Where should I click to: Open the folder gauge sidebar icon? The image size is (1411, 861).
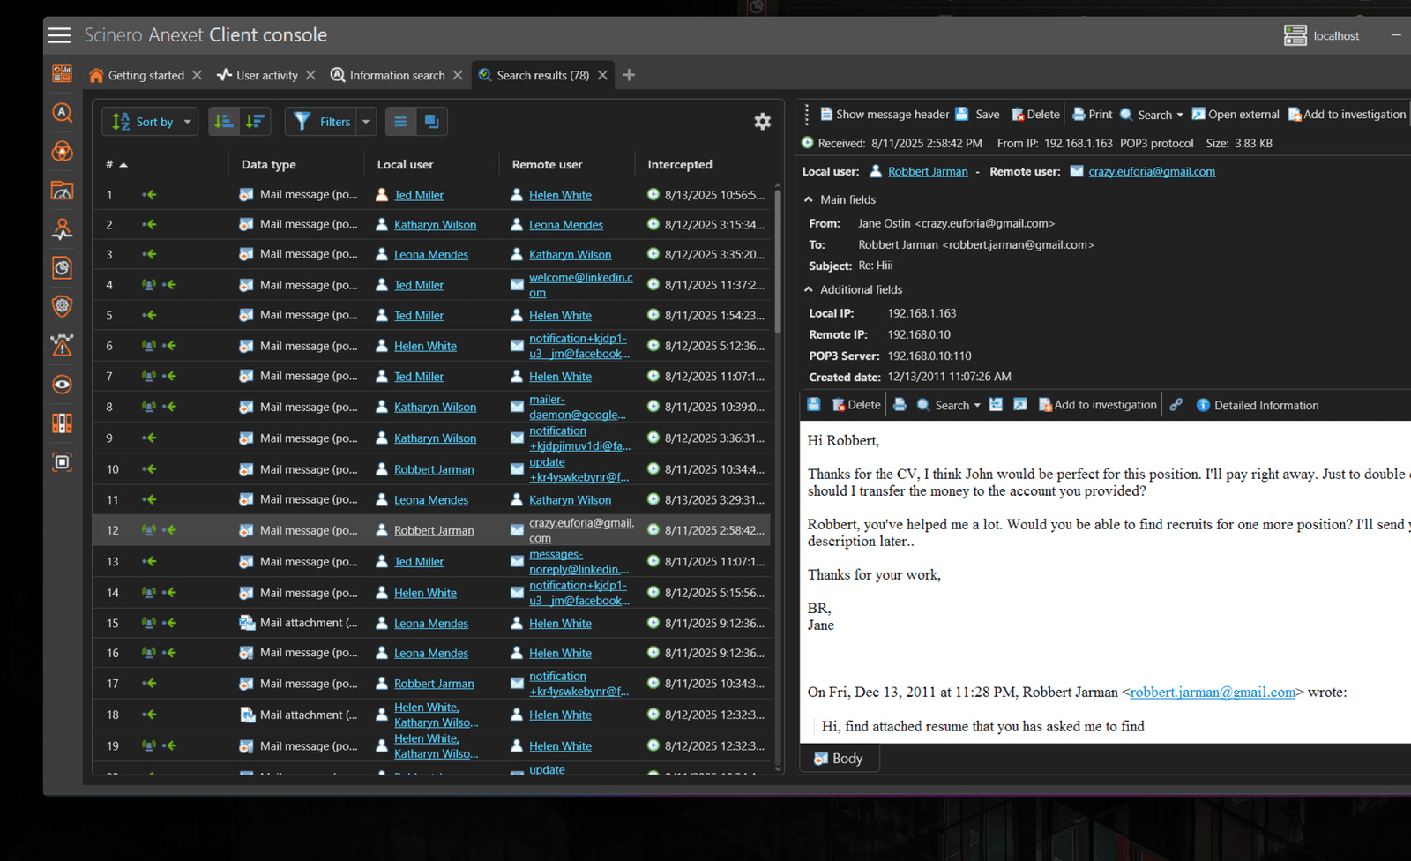[62, 190]
